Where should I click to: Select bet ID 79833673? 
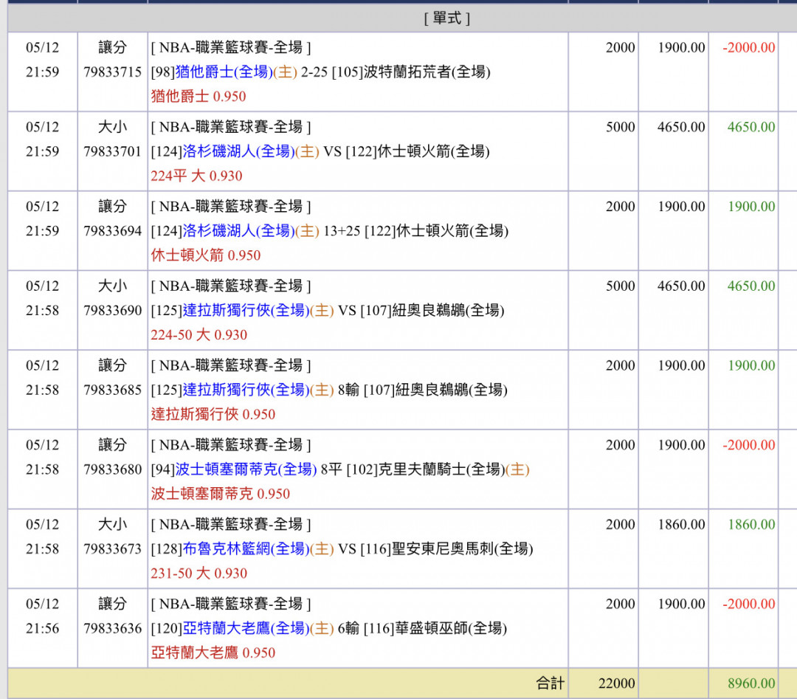tap(112, 549)
